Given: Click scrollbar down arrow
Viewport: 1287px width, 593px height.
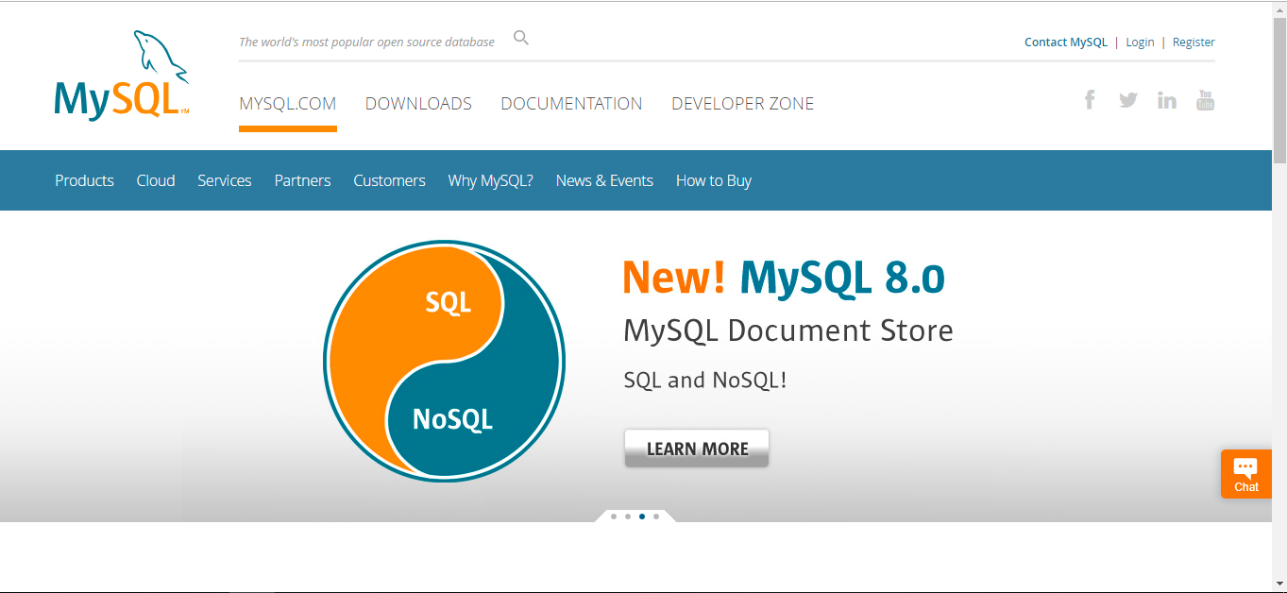Looking at the screenshot, I should [x=1279, y=585].
